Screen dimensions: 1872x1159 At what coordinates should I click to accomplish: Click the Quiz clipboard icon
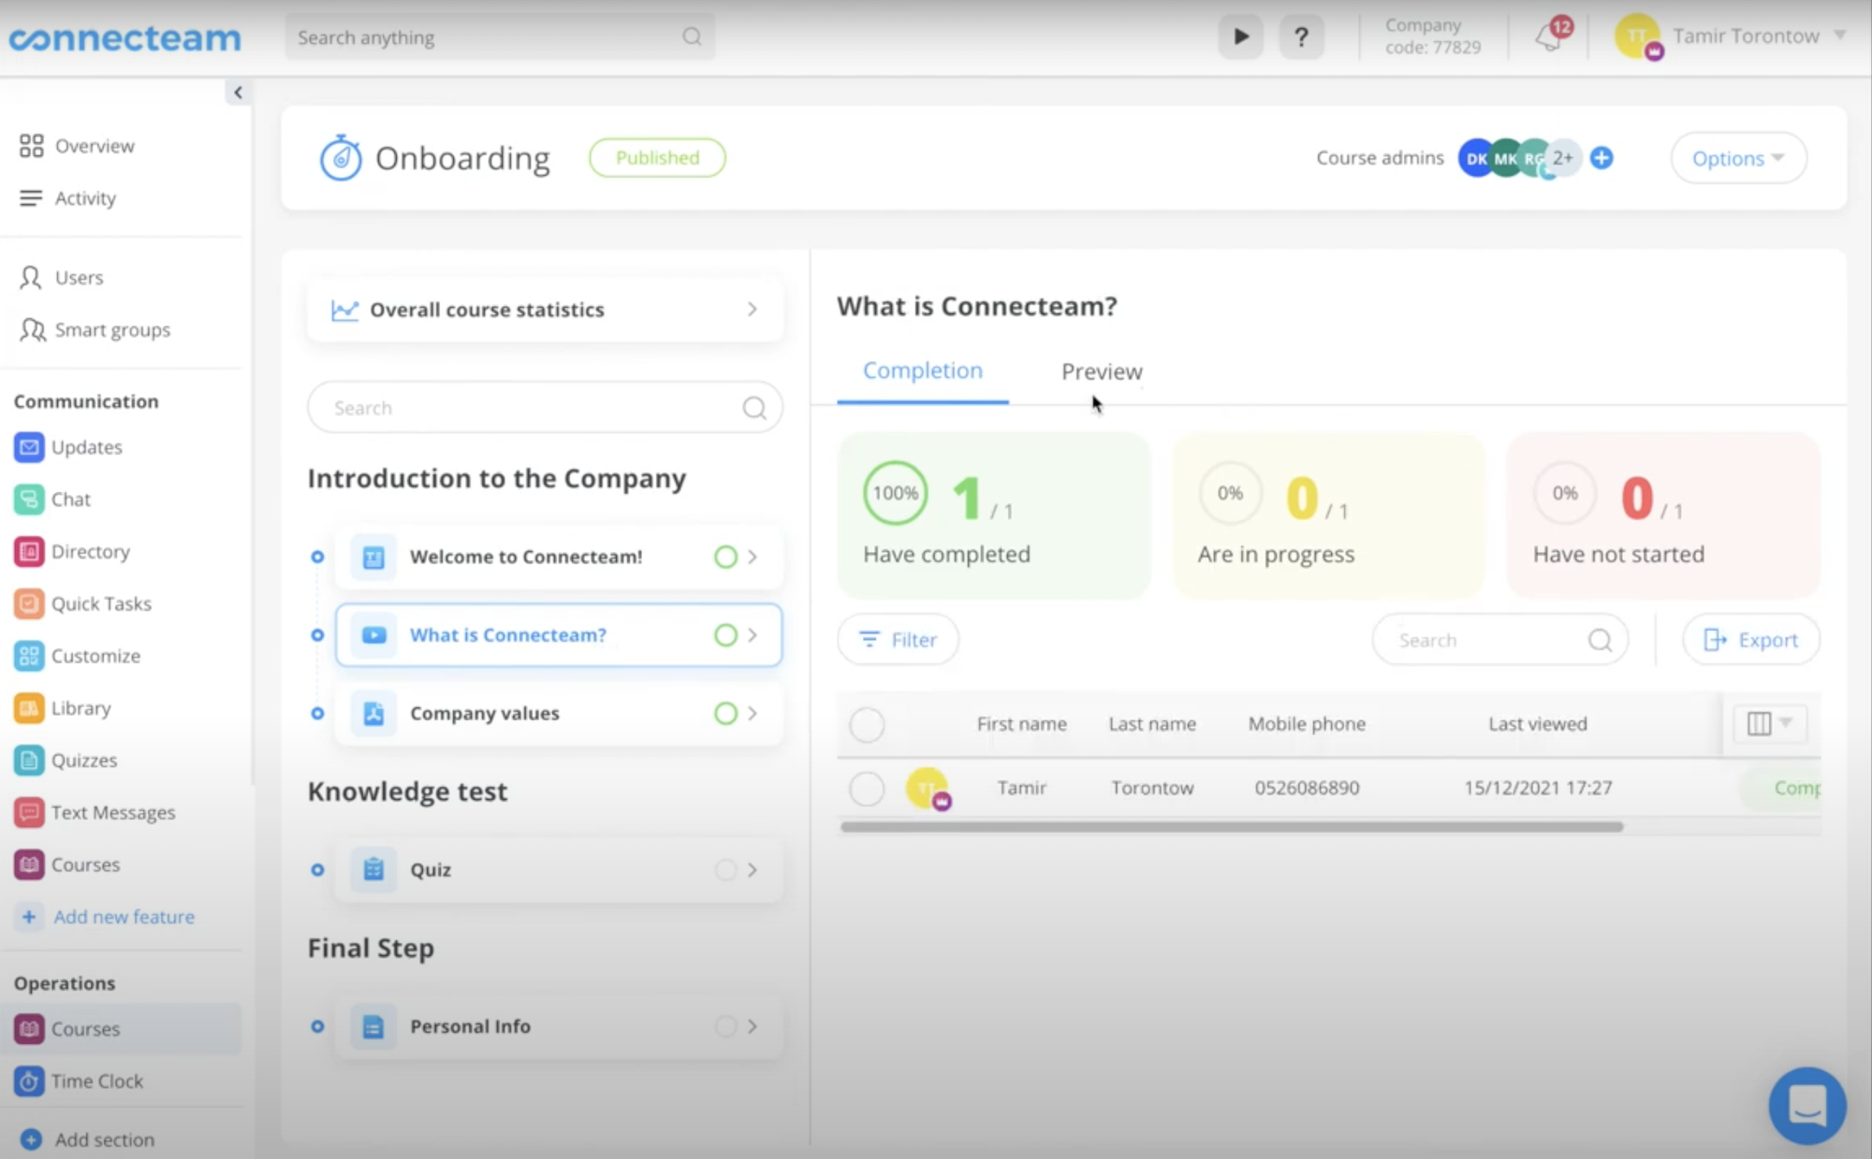pyautogui.click(x=373, y=870)
